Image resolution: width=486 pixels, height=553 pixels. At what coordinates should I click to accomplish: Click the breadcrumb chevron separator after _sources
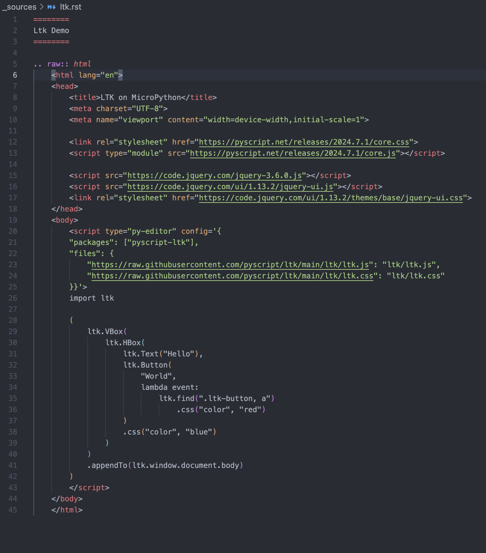click(42, 7)
